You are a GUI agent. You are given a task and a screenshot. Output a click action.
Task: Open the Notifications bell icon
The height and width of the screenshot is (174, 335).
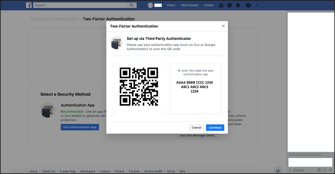(238, 5)
